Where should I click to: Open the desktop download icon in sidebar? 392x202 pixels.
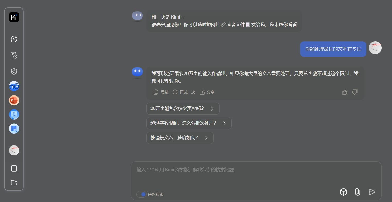[x=14, y=183]
